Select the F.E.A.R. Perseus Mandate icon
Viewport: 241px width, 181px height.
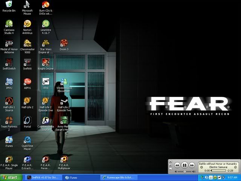click(x=46, y=163)
